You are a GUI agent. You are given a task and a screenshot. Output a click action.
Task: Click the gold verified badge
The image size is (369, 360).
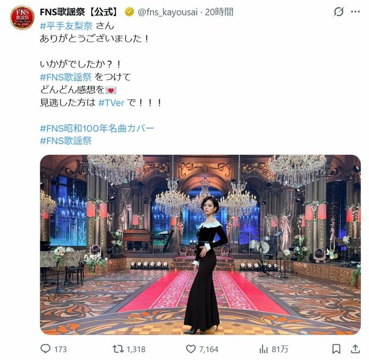pos(129,12)
